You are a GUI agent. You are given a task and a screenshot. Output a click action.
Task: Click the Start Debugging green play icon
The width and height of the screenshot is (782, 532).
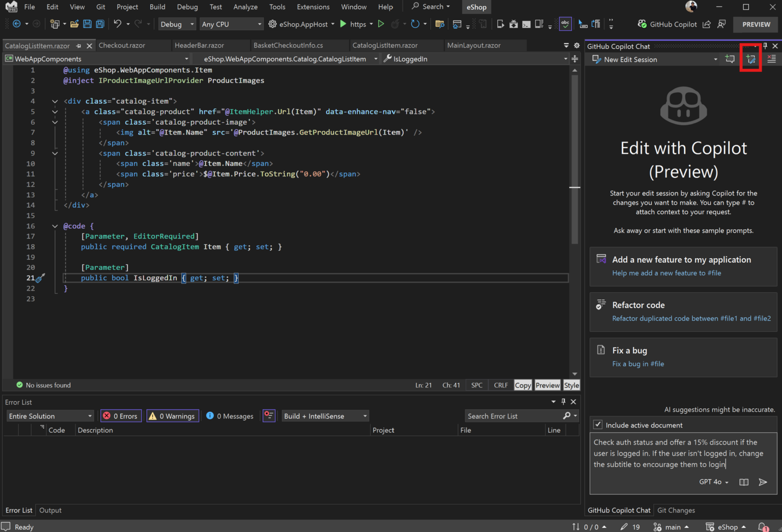click(x=381, y=24)
